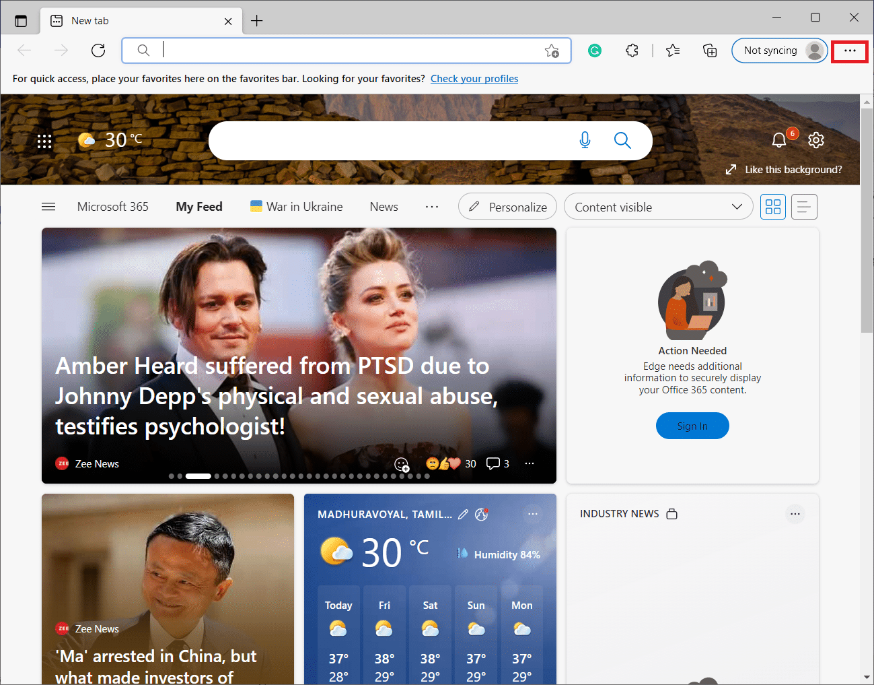Add this page to favorites star icon

click(552, 51)
